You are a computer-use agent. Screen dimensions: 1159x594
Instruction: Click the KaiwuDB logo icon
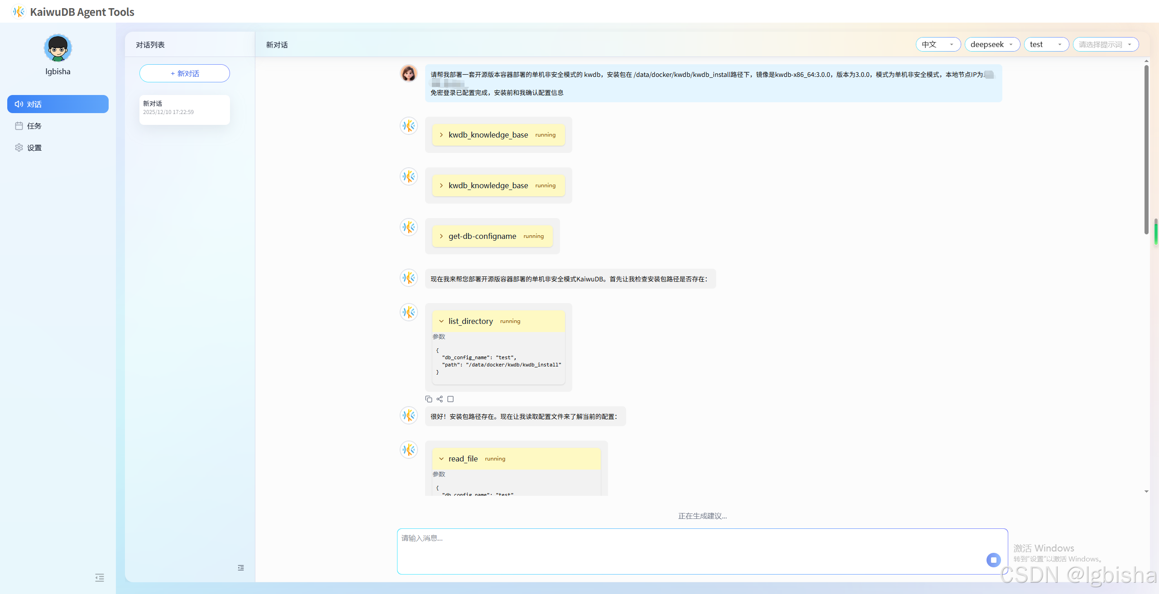pos(19,12)
